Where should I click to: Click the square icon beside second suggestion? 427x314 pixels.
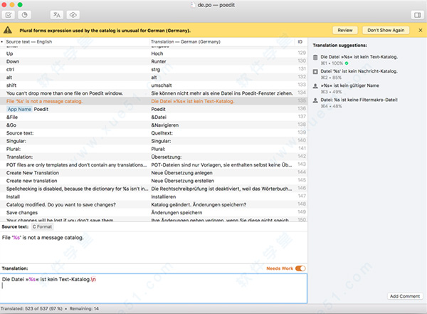coord(315,71)
